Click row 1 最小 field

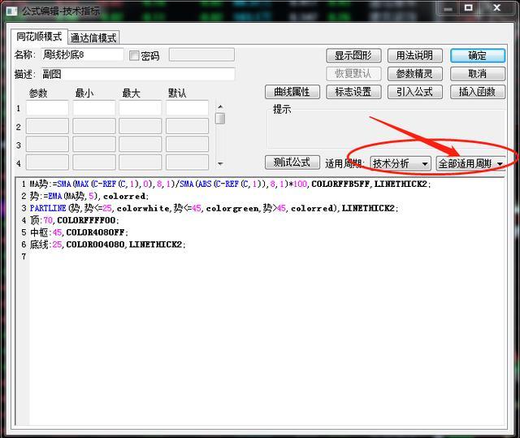pos(94,108)
